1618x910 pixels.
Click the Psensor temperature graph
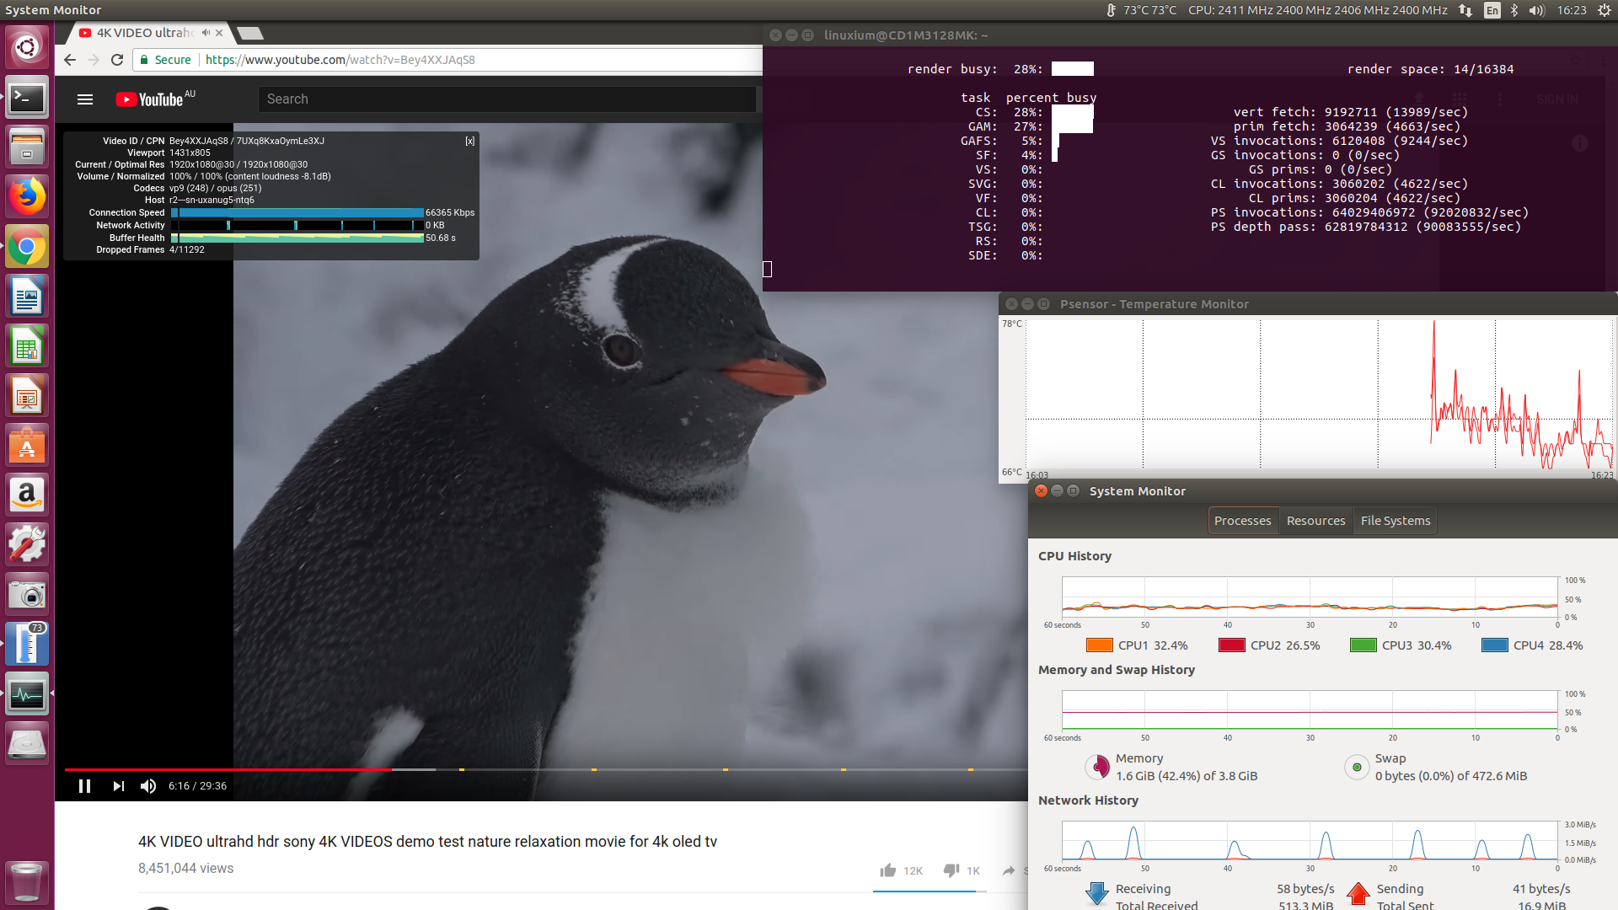coord(1319,393)
